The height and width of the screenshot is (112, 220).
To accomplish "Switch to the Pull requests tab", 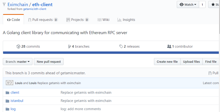I will coord(43,20).
